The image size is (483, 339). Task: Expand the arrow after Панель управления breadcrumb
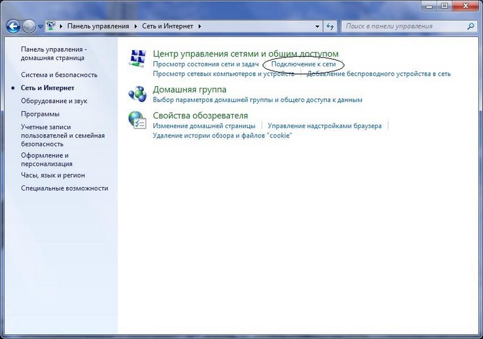pyautogui.click(x=136, y=26)
